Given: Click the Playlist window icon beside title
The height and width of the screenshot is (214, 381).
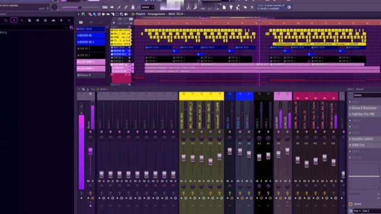Looking at the screenshot, I should [133, 14].
